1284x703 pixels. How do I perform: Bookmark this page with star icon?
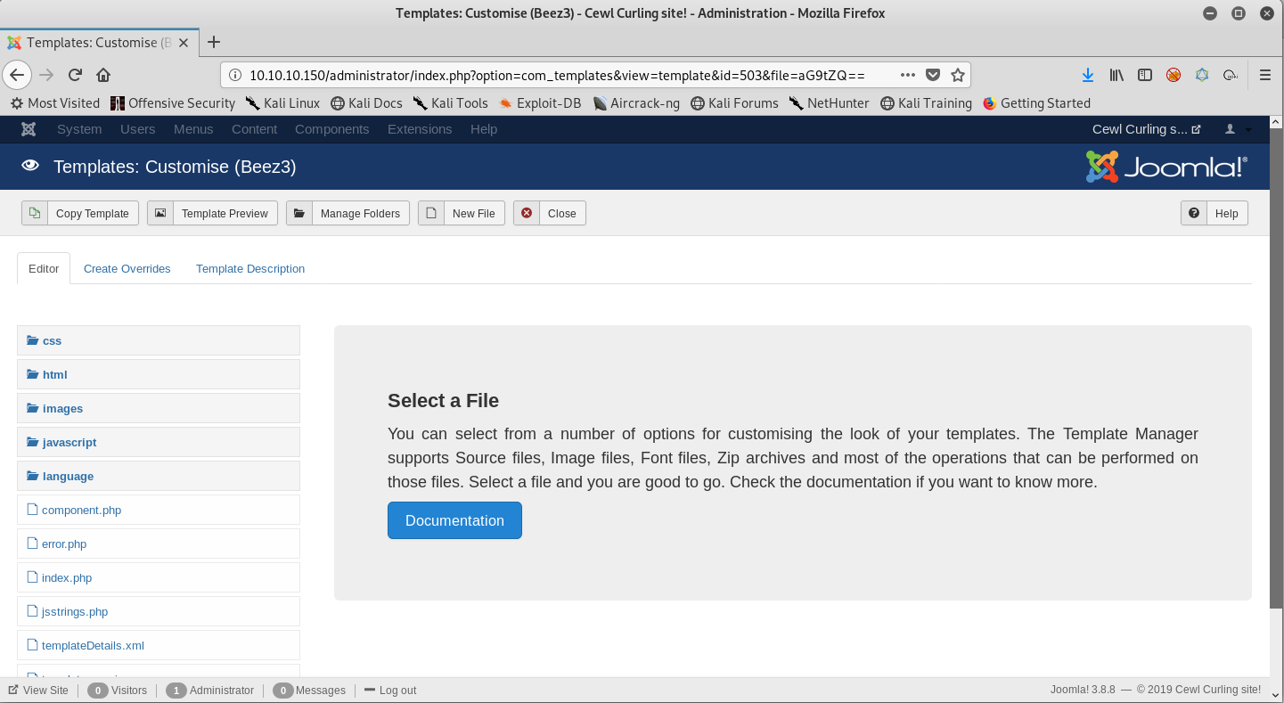pyautogui.click(x=957, y=75)
